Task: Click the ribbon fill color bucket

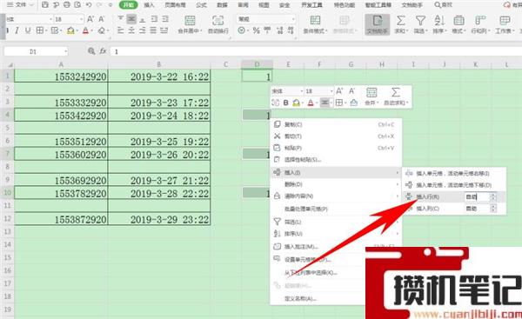Action: point(70,30)
